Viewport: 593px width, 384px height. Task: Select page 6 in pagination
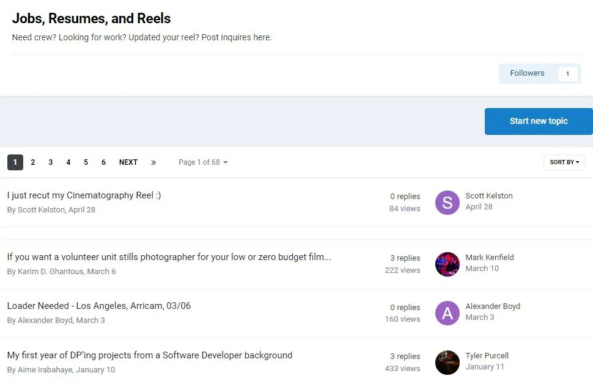click(x=103, y=162)
